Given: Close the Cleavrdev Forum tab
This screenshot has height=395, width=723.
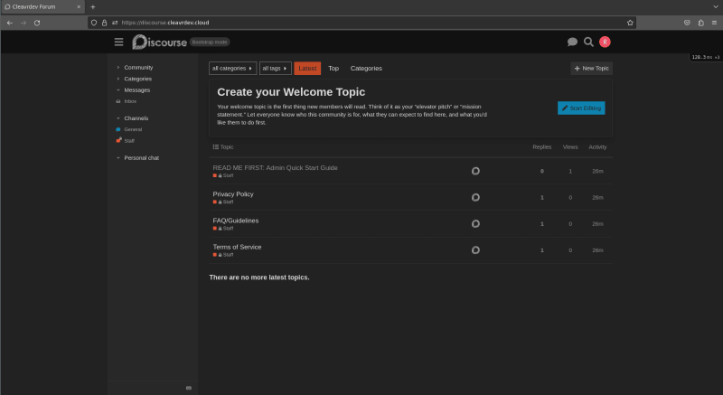Looking at the screenshot, I should pos(79,7).
